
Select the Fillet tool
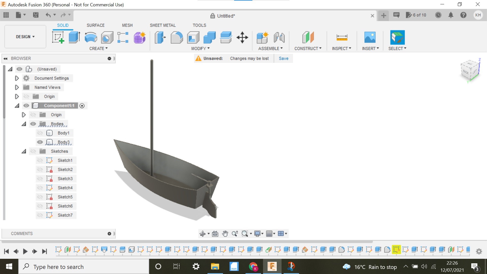point(177,37)
